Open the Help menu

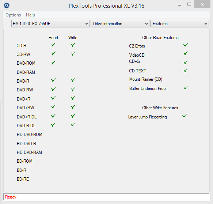(30, 15)
